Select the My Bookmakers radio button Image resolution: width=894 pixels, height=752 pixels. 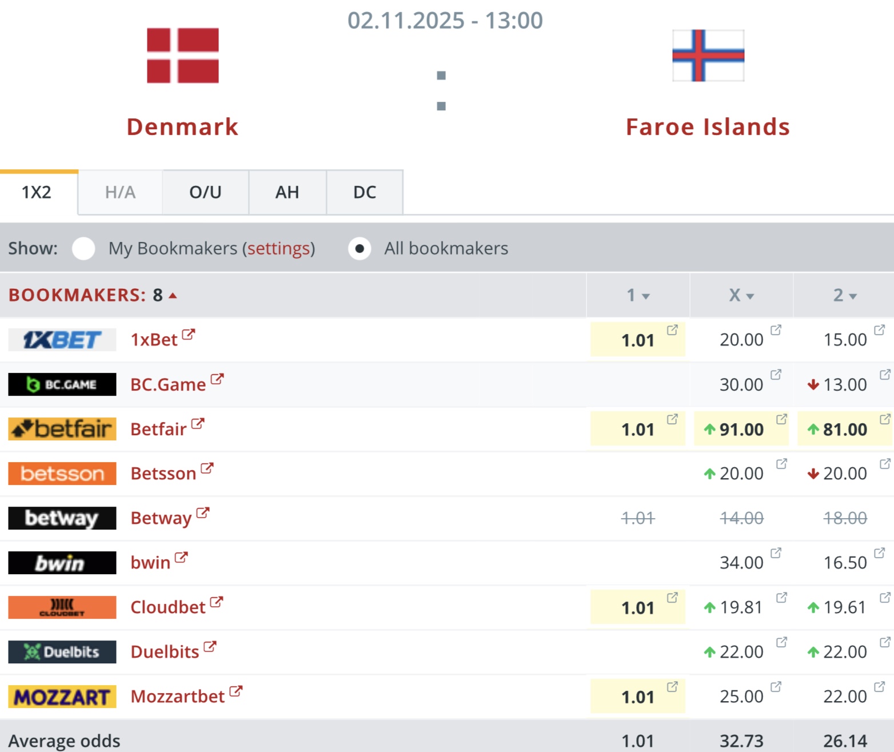tap(83, 249)
